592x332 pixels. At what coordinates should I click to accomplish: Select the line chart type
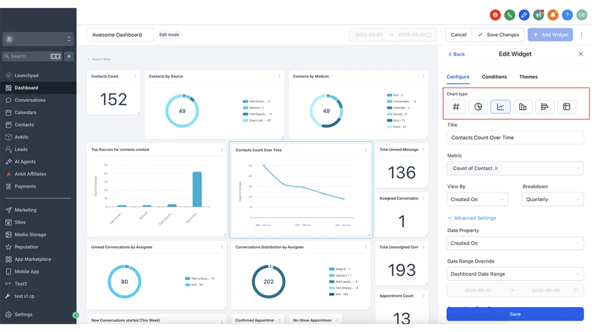(500, 106)
